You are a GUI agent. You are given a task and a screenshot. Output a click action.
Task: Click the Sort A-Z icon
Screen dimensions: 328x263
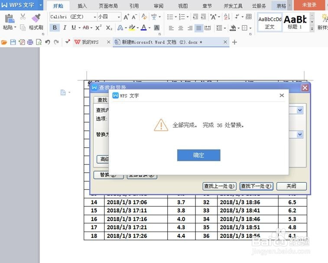click(227, 16)
